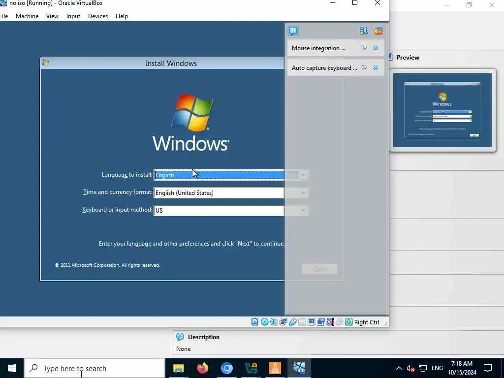Viewport: 504px width, 378px height.
Task: Click the display status icon
Action: tap(311, 322)
